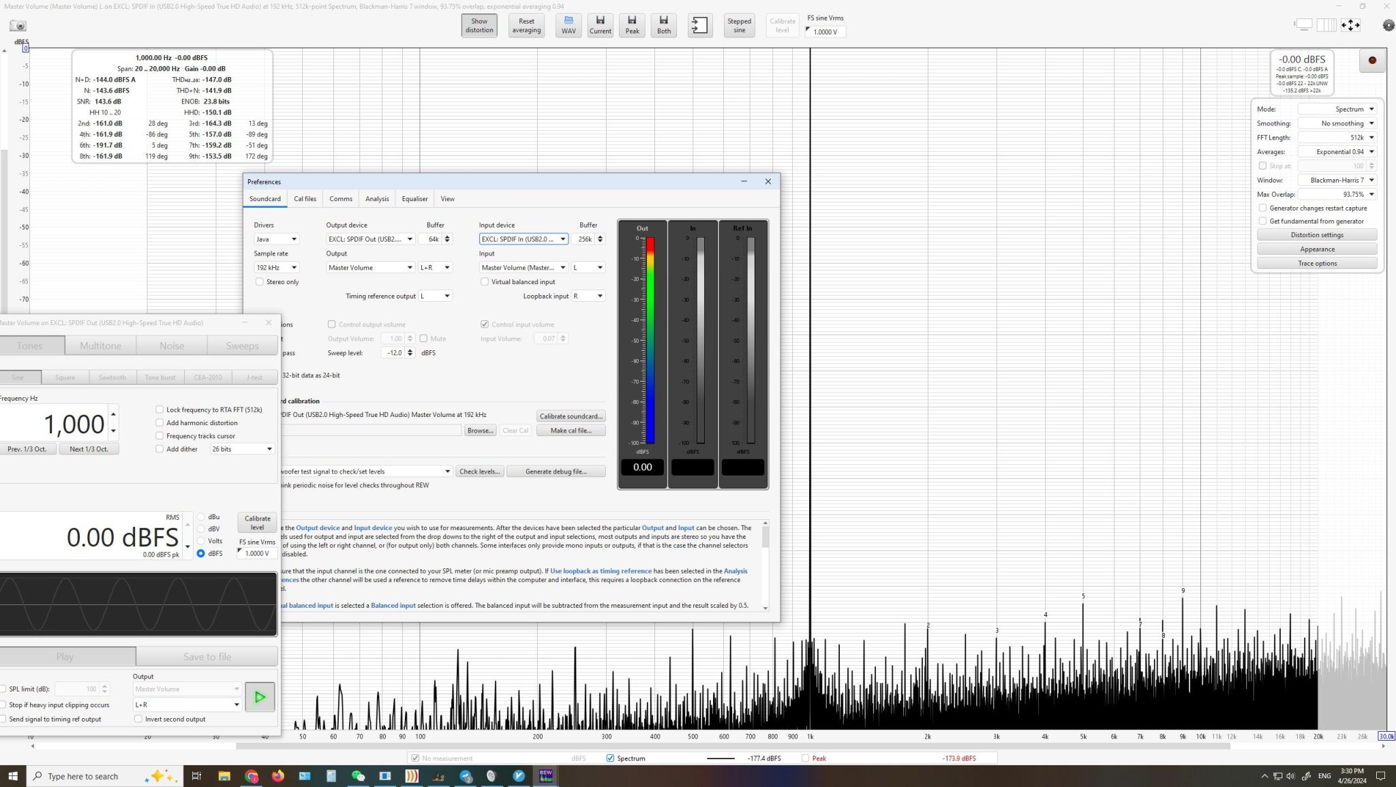
Task: Open the Mode Spectrum dropdown
Action: point(1337,109)
